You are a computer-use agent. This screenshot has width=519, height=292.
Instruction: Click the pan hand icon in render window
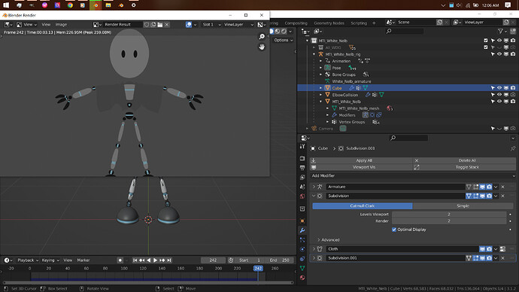coord(262,47)
